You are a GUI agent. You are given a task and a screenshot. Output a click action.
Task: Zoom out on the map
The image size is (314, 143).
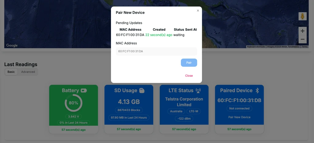[302, 39]
